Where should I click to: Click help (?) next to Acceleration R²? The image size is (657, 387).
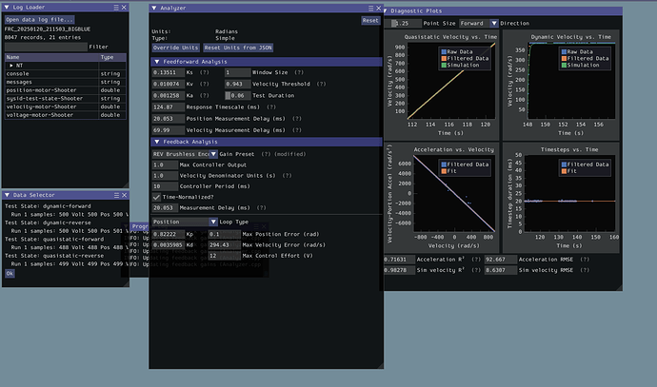tap(476, 260)
